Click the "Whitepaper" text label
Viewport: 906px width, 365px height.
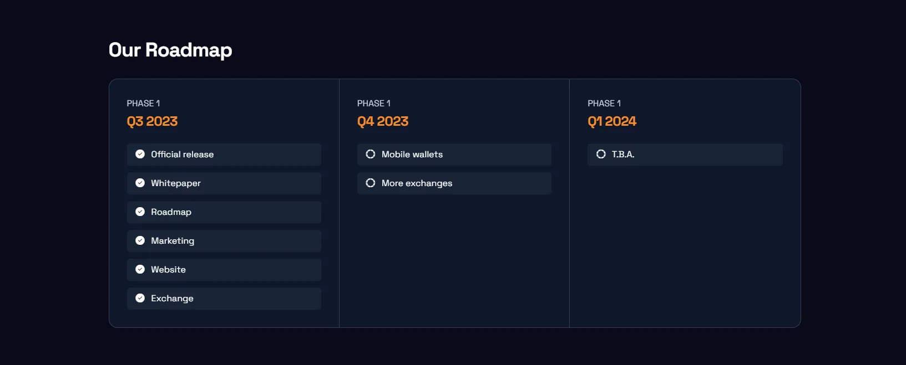[x=176, y=183]
